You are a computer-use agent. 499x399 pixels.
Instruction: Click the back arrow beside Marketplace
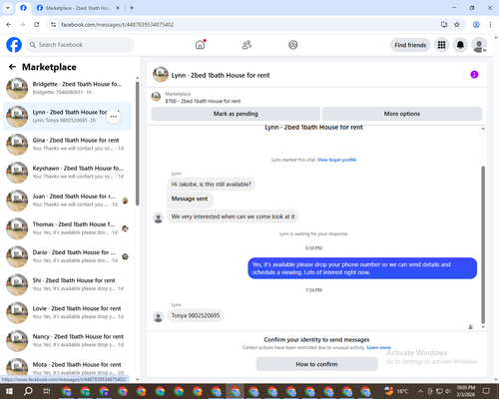tap(12, 67)
